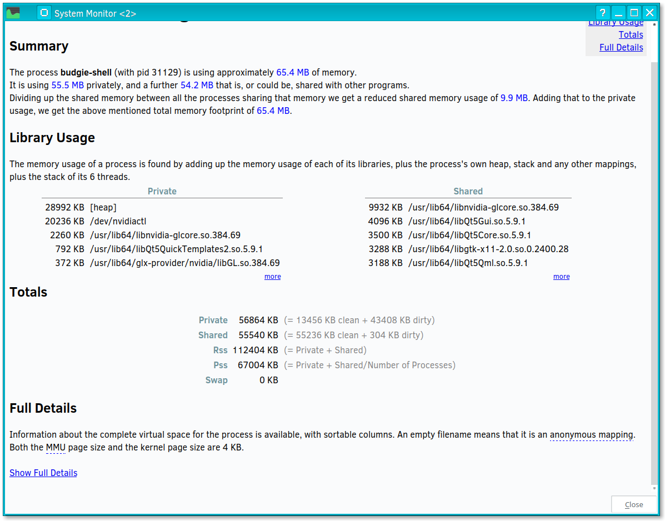Viewport: 665px width, 521px height.
Task: Click the Totals section heading
Action: [28, 292]
